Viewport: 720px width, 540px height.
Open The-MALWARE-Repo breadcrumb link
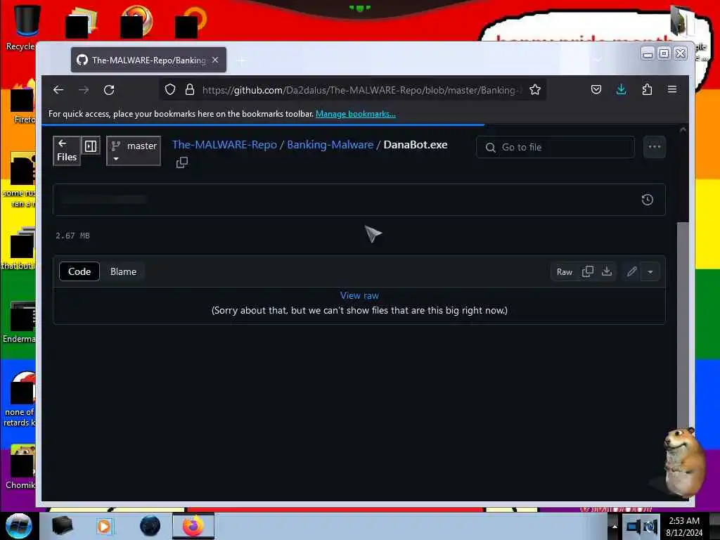[x=224, y=145]
